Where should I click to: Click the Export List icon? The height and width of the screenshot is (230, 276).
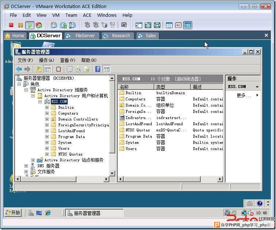(x=87, y=69)
